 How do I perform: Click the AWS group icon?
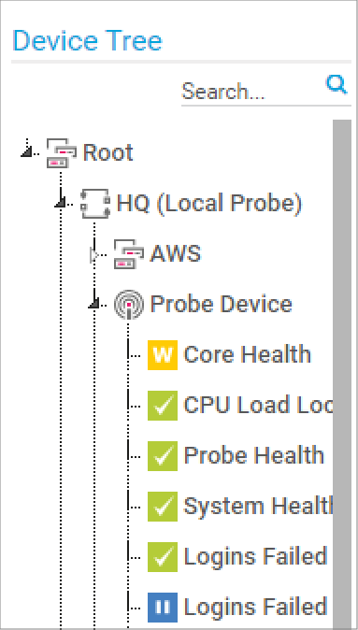(x=129, y=254)
